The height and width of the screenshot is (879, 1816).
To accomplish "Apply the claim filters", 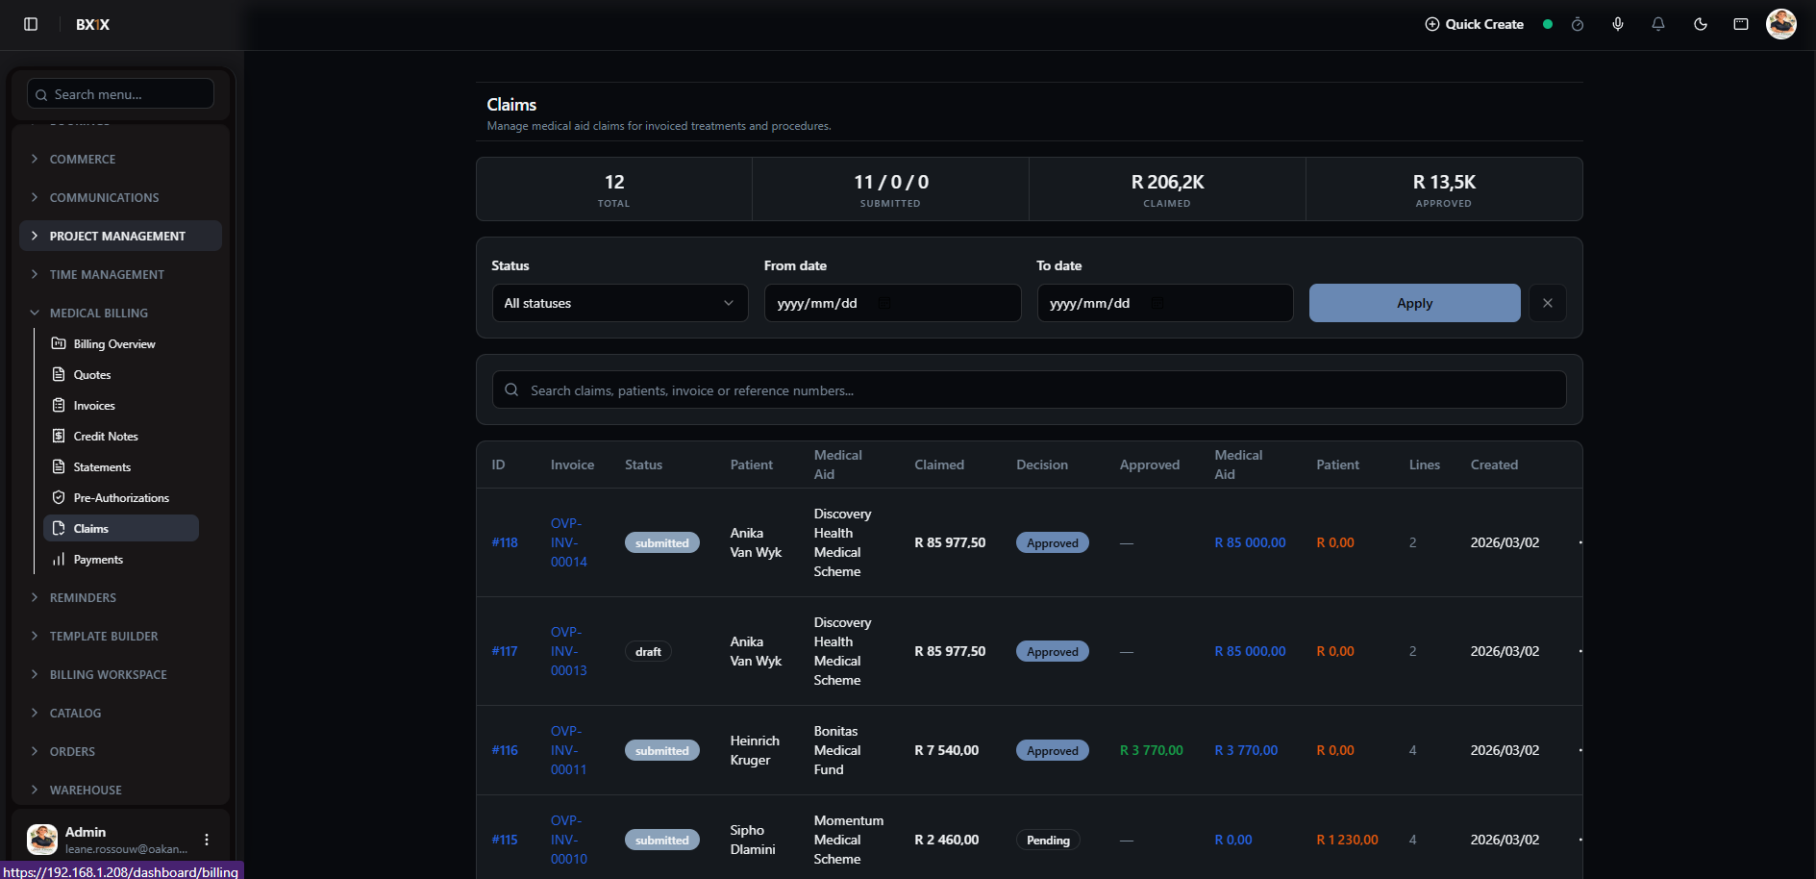I will (1414, 303).
